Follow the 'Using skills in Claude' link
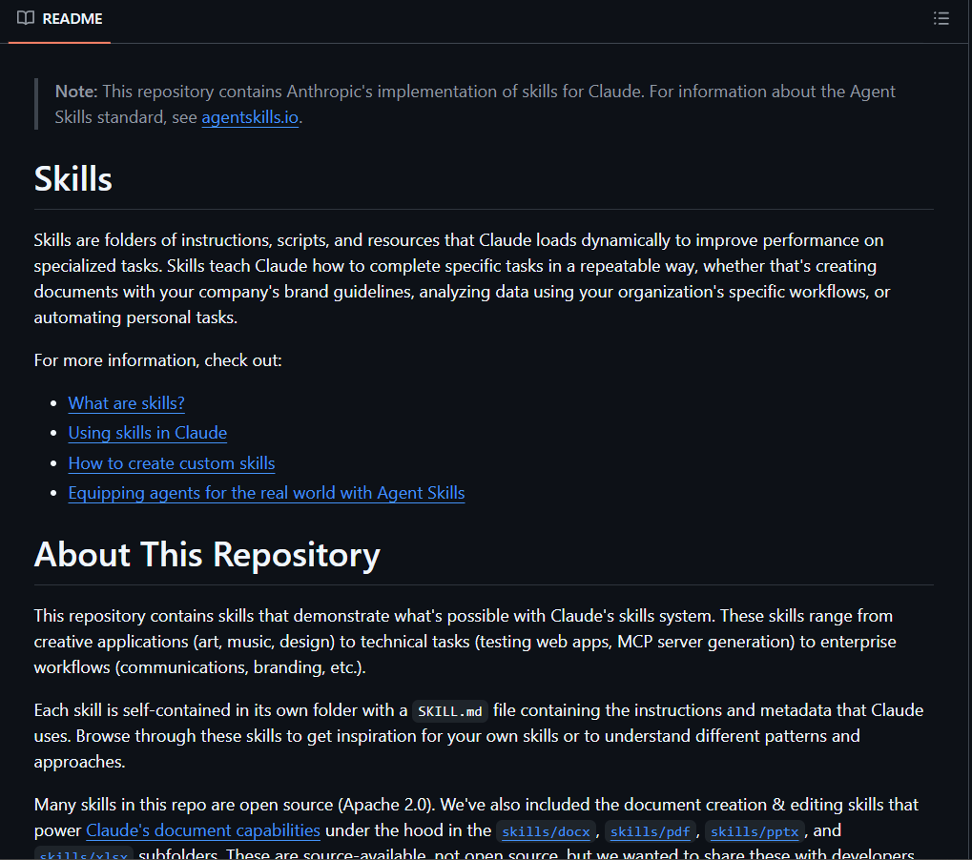The image size is (972, 860). [x=148, y=433]
